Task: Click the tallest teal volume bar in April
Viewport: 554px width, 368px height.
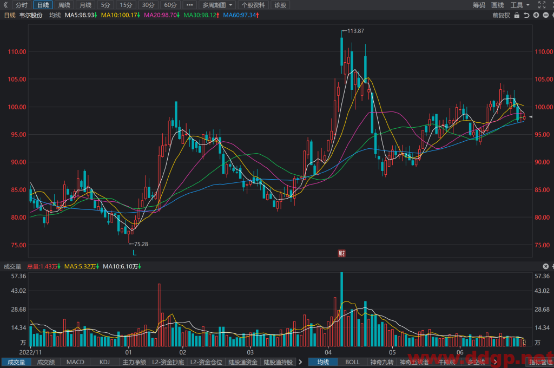Action: [x=342, y=309]
